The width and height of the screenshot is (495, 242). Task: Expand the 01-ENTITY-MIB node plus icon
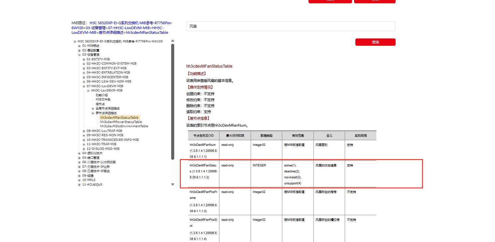pyautogui.click(x=84, y=59)
